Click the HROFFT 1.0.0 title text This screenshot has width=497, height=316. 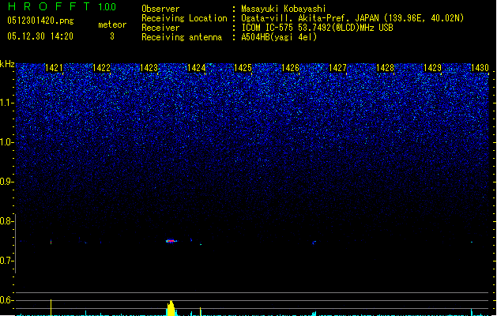tap(62, 6)
